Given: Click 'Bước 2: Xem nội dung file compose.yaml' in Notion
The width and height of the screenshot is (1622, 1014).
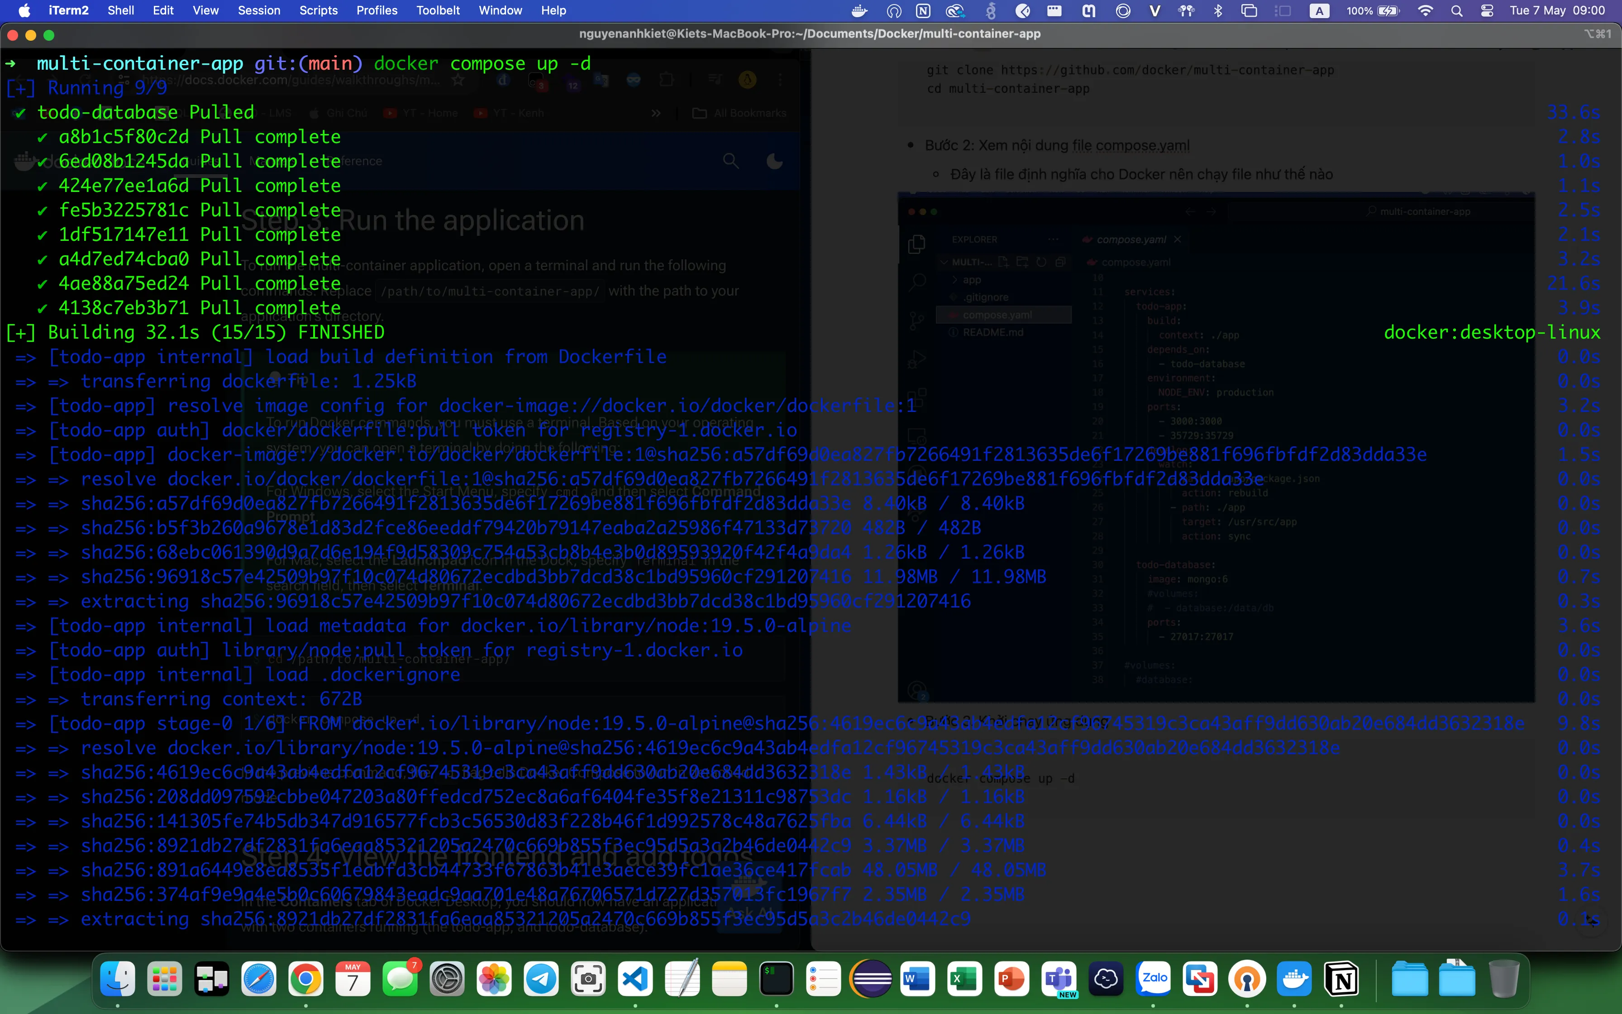Looking at the screenshot, I should (x=1057, y=145).
